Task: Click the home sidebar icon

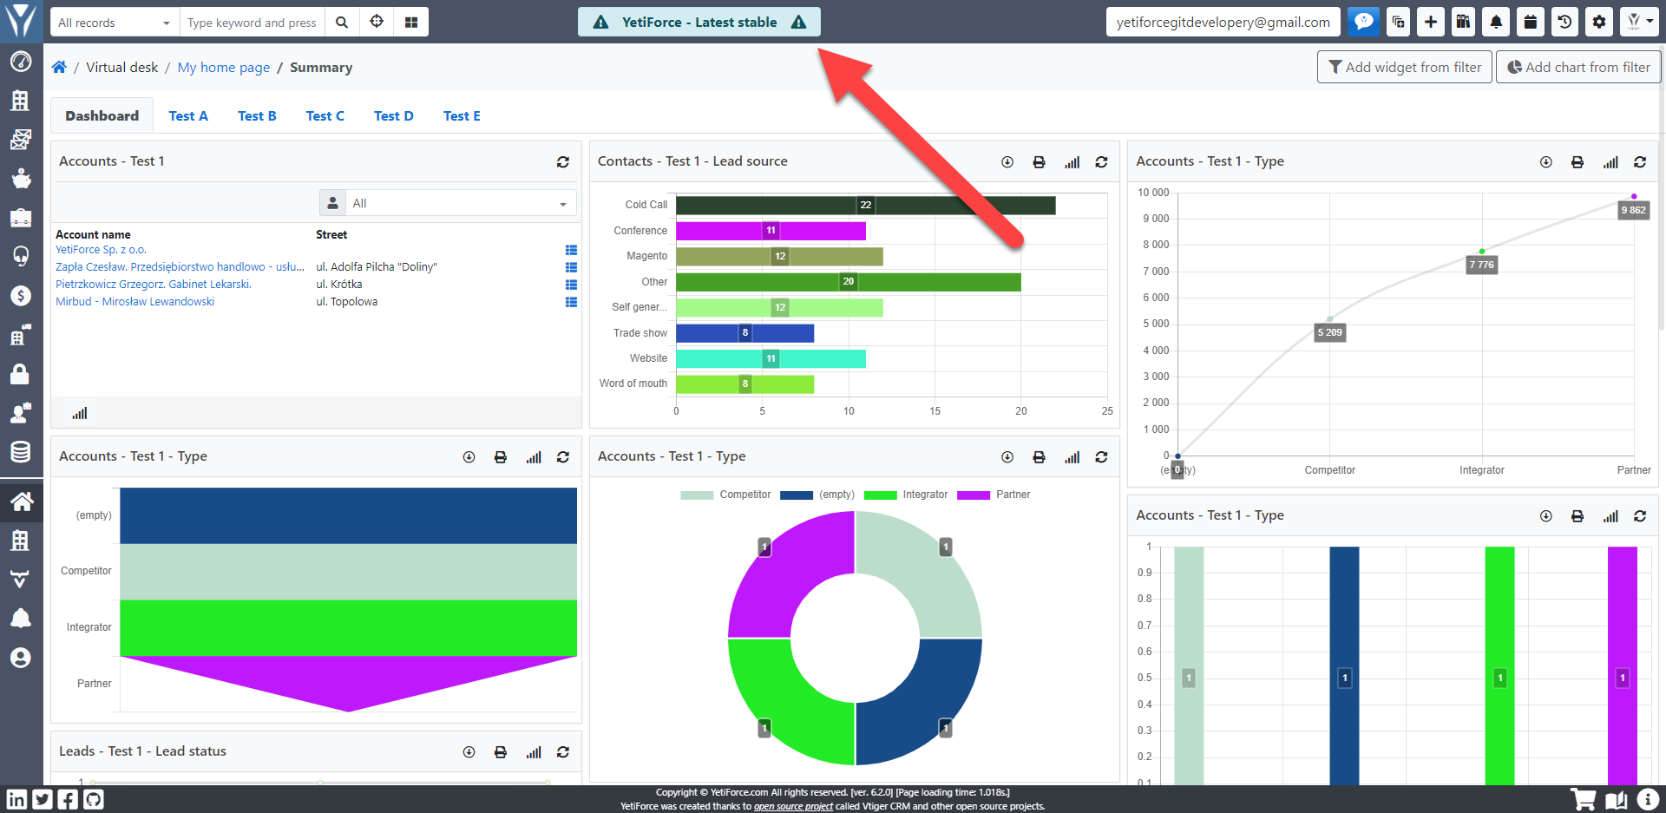Action: point(21,502)
